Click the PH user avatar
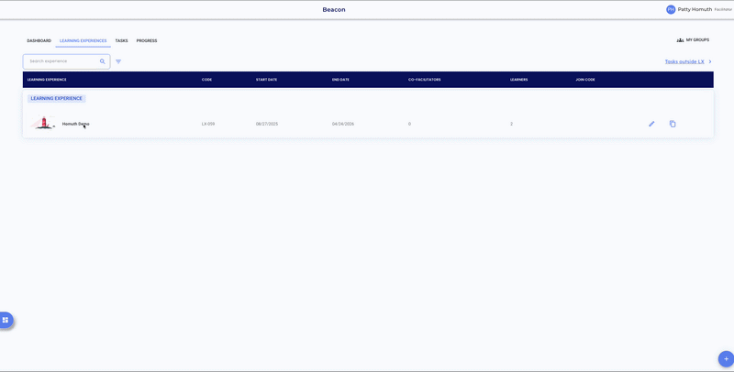Viewport: 734px width, 372px height. (x=671, y=9)
